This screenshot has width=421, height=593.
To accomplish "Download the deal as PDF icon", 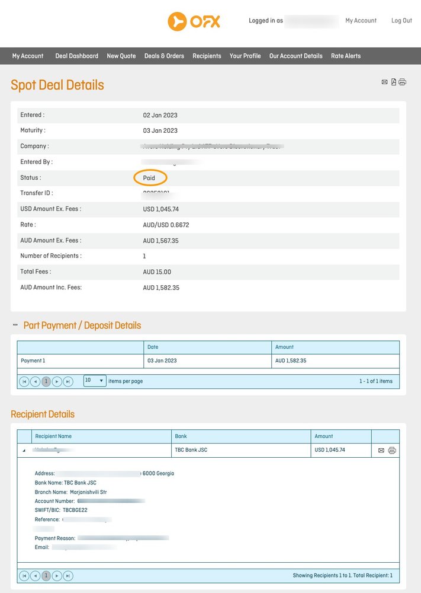I will [x=393, y=82].
